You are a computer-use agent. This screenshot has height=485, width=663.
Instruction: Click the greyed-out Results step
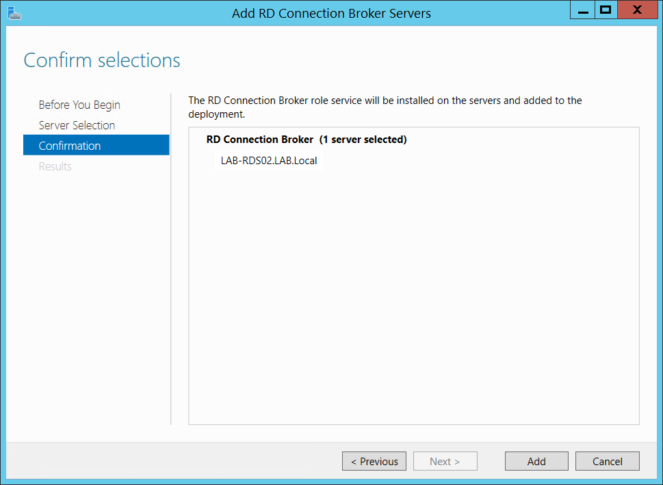point(55,166)
